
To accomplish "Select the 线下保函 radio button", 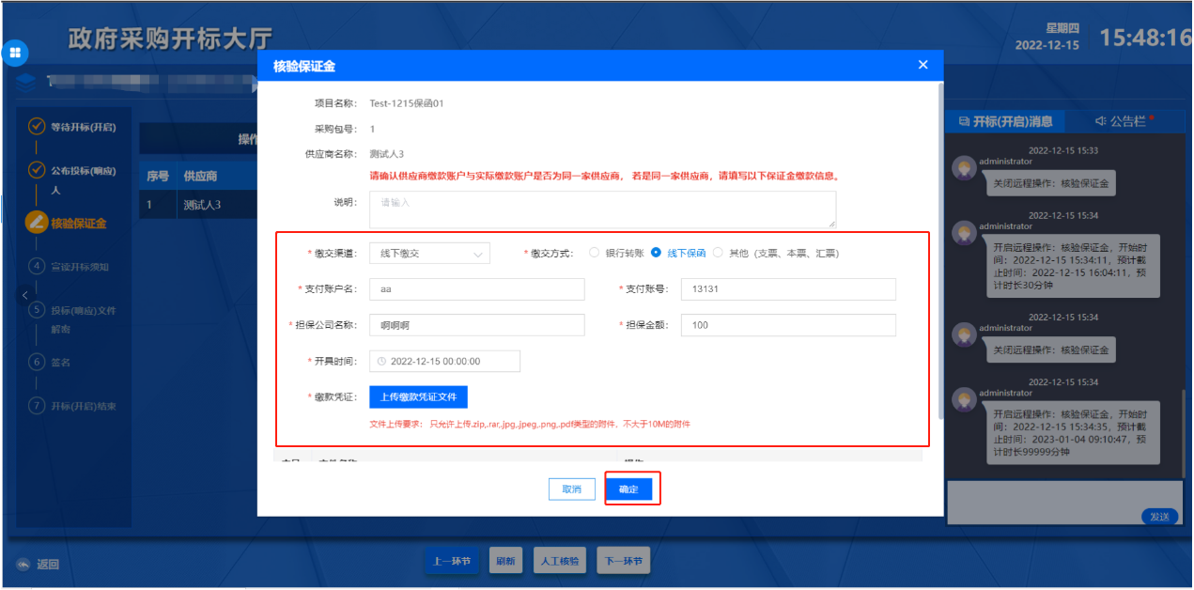I will 657,253.
